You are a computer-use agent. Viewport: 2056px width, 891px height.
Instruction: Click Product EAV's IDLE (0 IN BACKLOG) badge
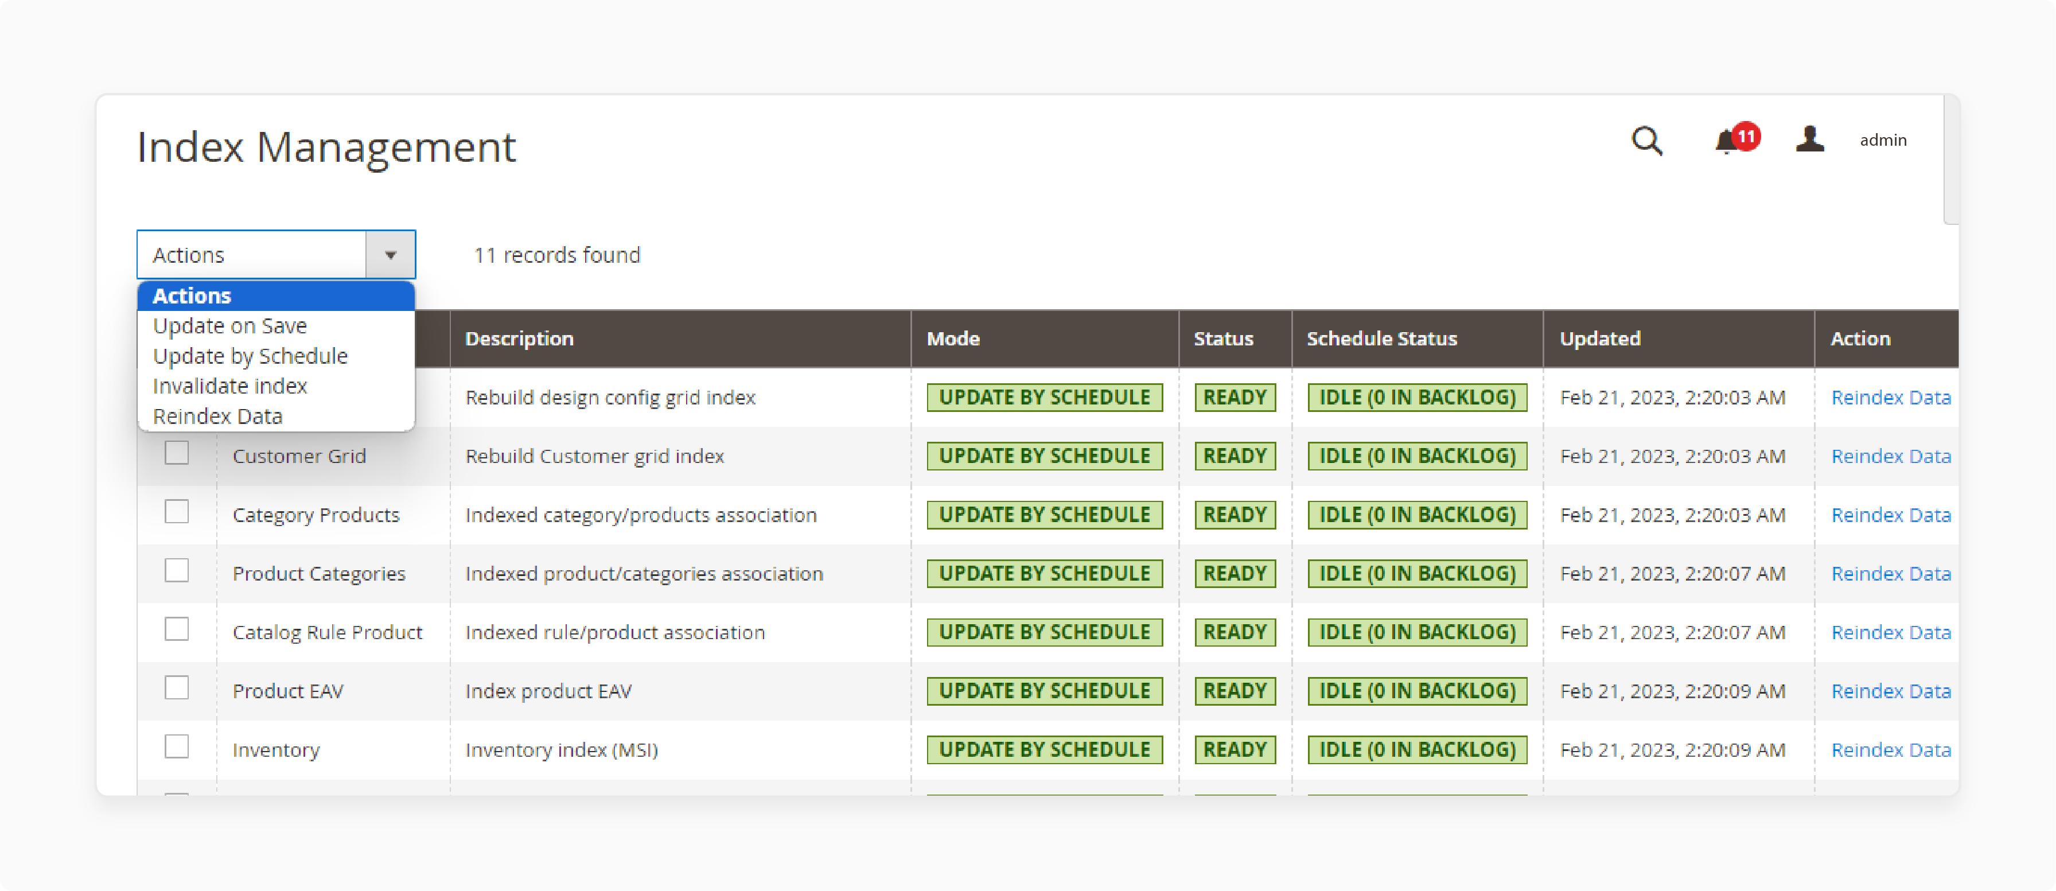pos(1417,691)
